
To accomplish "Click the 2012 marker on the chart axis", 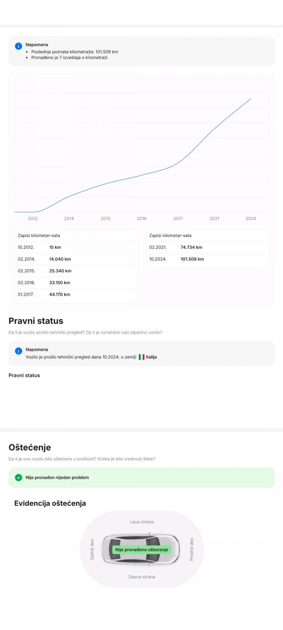I will point(33,218).
